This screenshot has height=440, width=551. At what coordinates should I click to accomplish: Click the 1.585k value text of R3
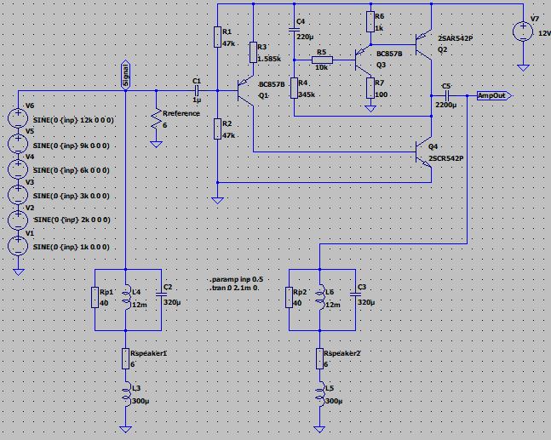269,59
